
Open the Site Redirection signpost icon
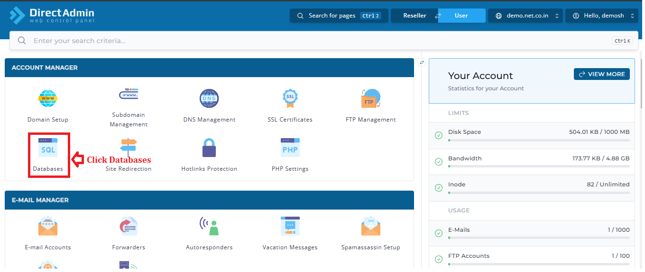click(129, 148)
